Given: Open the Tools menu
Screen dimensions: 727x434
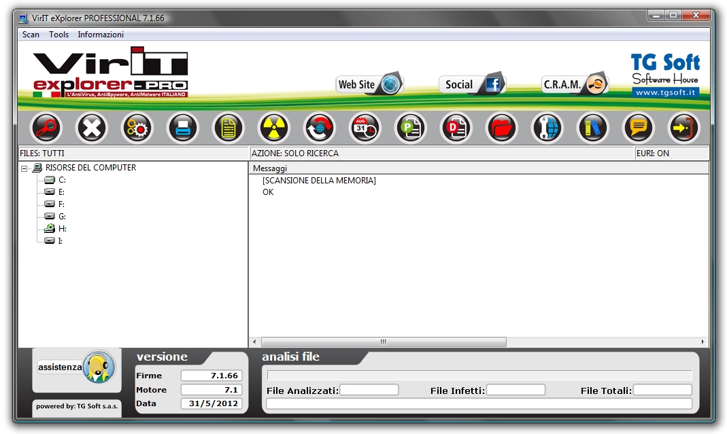Looking at the screenshot, I should coord(59,34).
